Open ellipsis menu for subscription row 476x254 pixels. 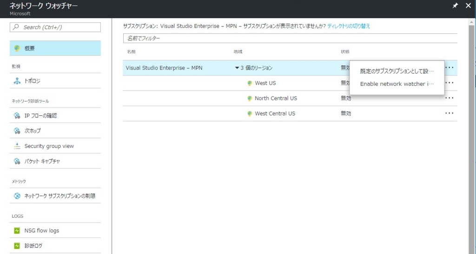[450, 68]
